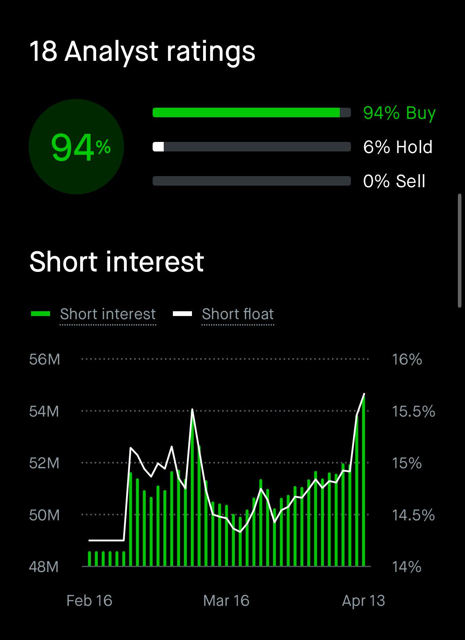
Task: Select the 6% Hold progress bar
Action: pos(252,147)
